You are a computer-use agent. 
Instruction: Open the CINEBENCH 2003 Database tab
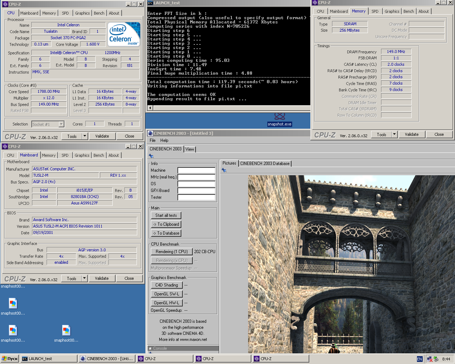pos(265,164)
